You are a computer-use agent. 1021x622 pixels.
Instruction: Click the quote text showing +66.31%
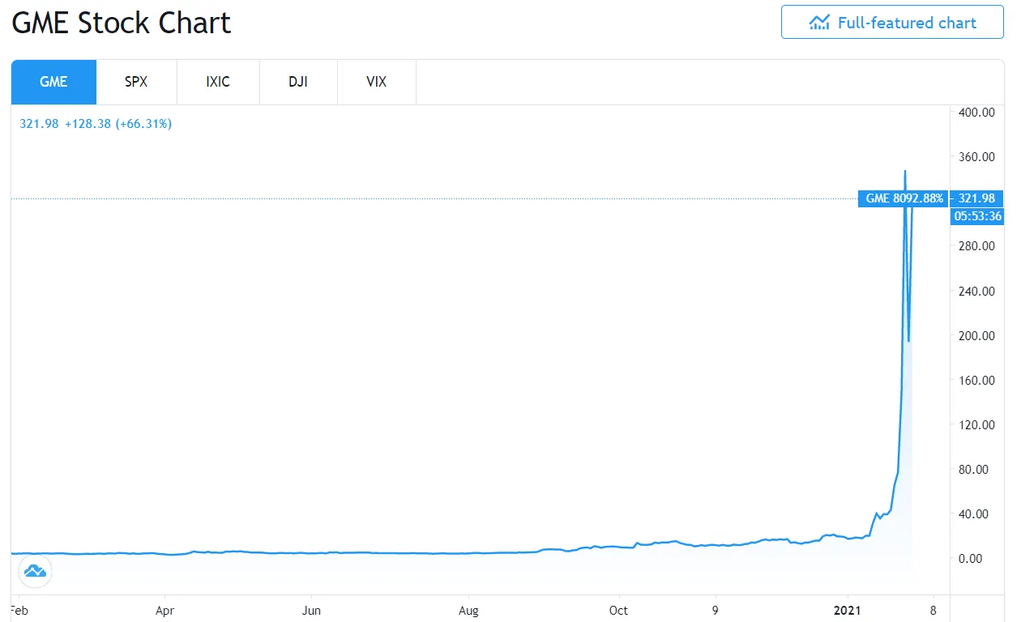coord(95,124)
